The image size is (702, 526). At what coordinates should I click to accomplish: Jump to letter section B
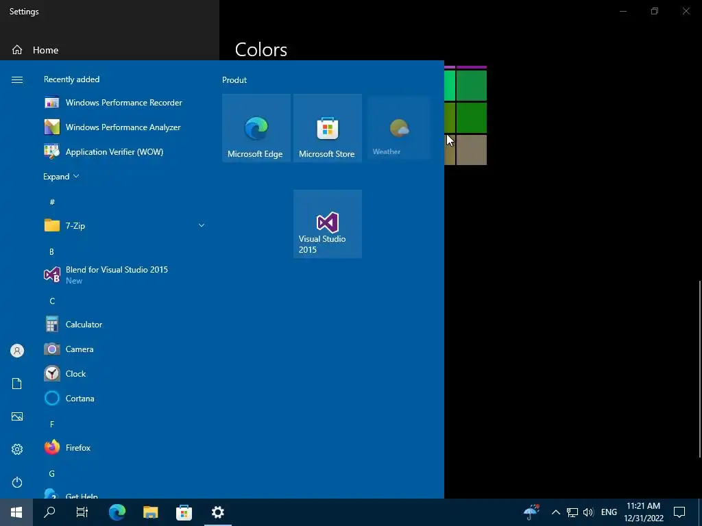click(x=52, y=251)
